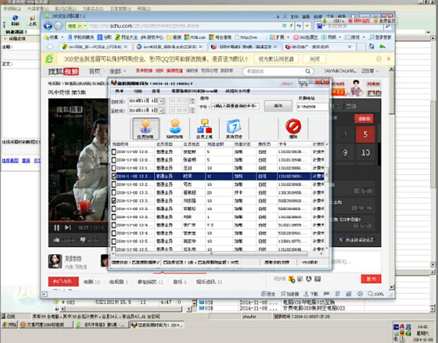Uncheck the checked row below amount 20

113,200
